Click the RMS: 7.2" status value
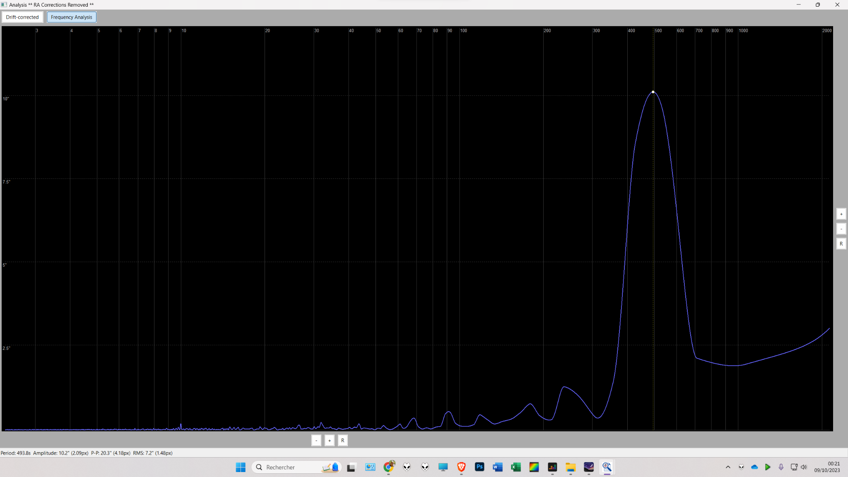Image resolution: width=848 pixels, height=477 pixels. (153, 453)
